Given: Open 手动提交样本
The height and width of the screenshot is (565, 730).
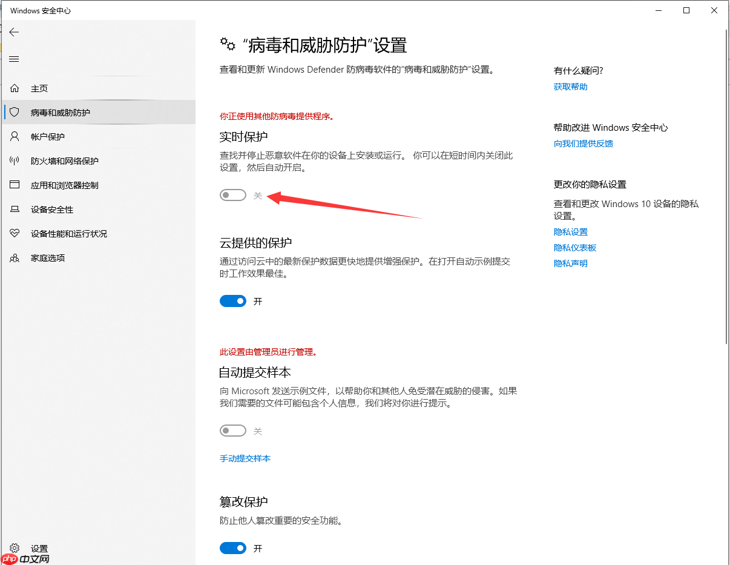Looking at the screenshot, I should 245,458.
